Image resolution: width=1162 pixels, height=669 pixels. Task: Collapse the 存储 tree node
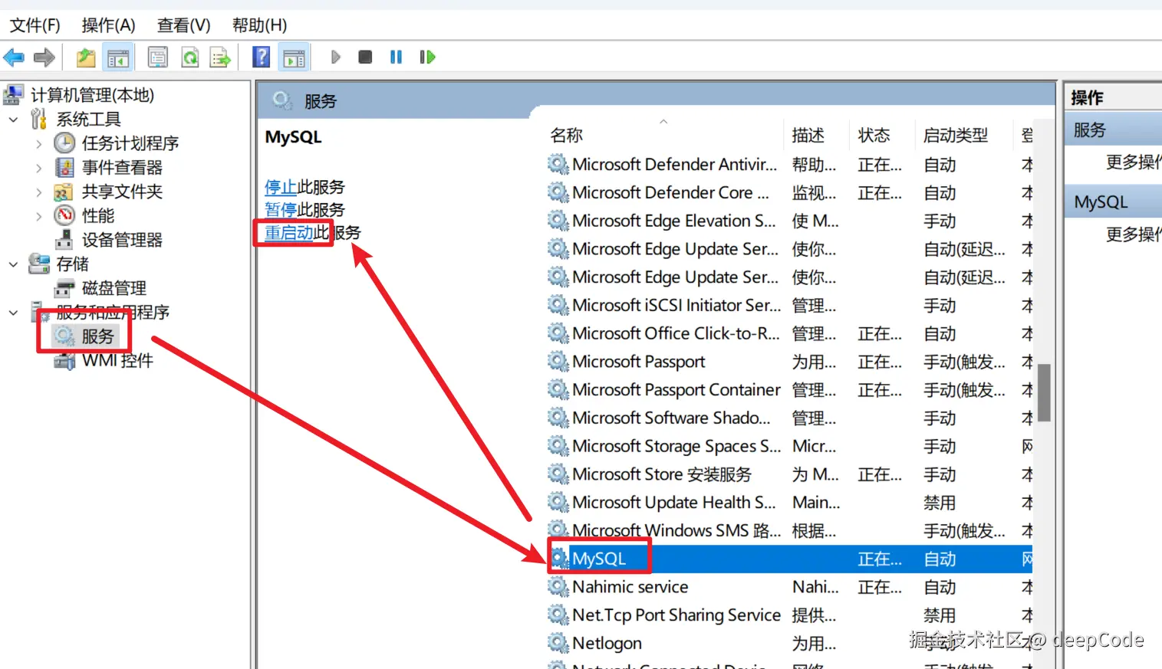[x=13, y=264]
